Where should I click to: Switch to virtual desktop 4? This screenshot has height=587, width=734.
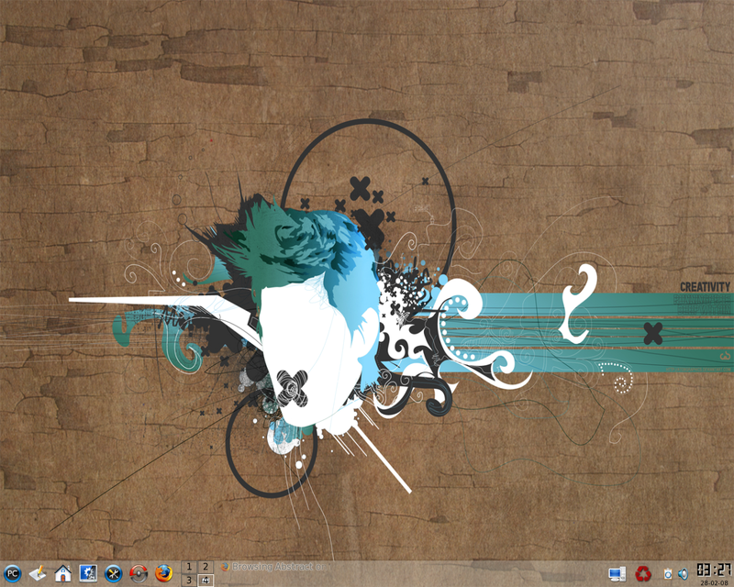[x=206, y=580]
